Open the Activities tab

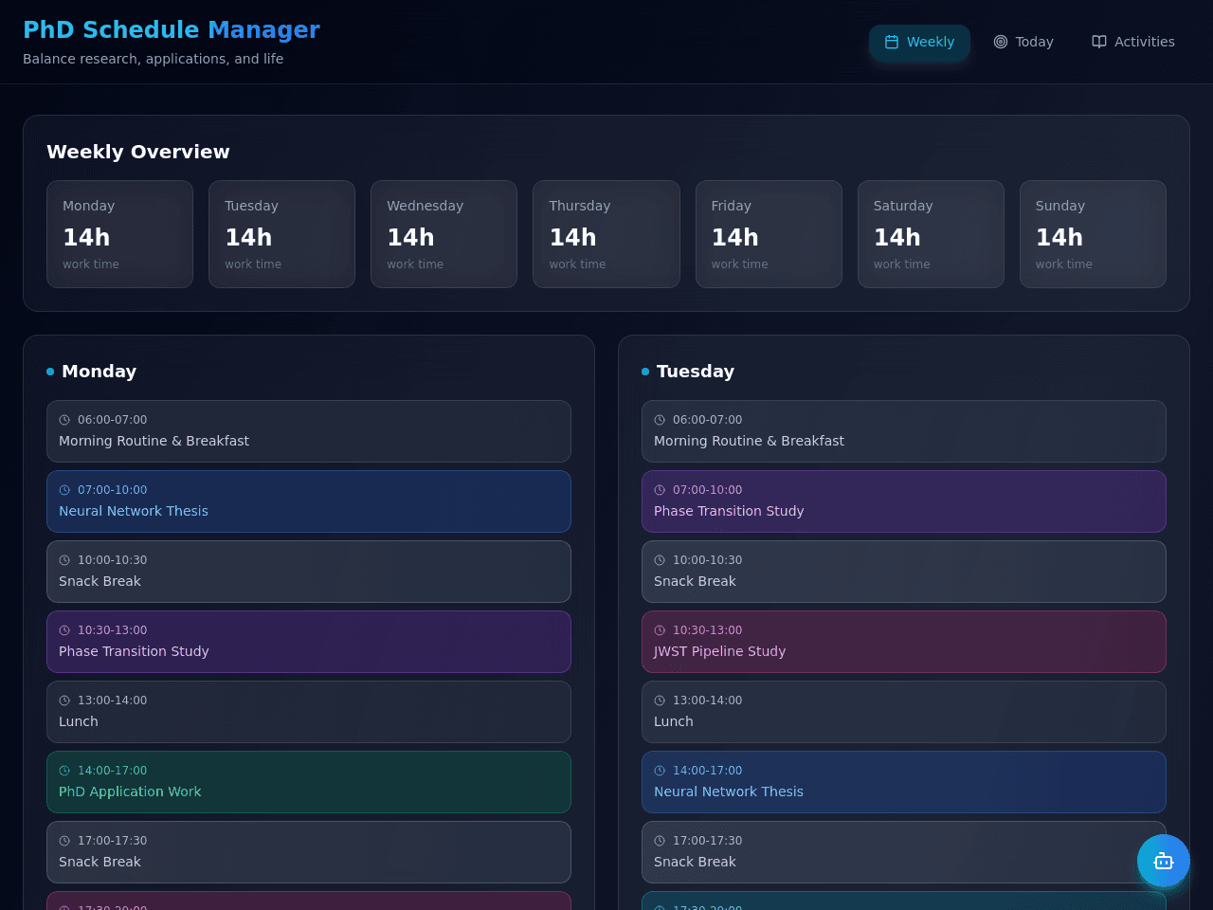click(x=1133, y=42)
